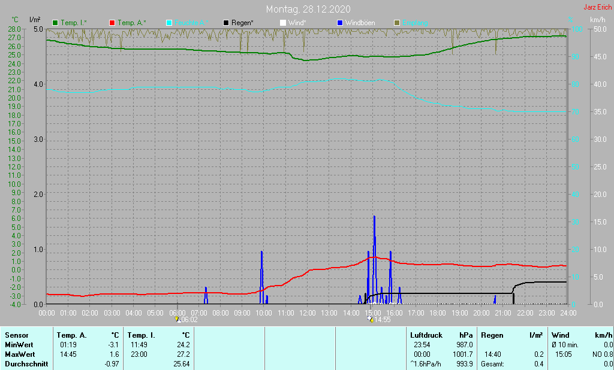Image resolution: width=614 pixels, height=370 pixels.
Task: Toggle the white Wind legend box
Action: point(283,23)
